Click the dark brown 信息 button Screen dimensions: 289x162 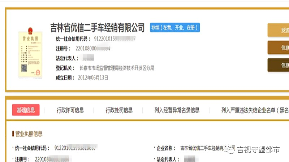coord(278,65)
